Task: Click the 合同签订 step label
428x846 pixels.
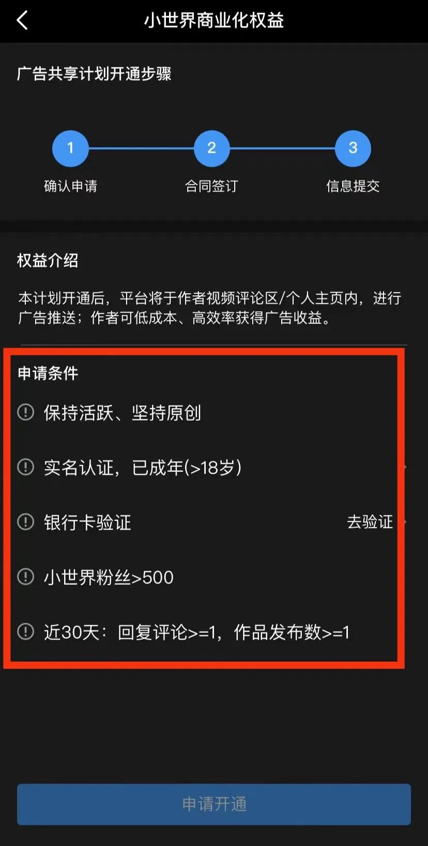Action: [211, 186]
